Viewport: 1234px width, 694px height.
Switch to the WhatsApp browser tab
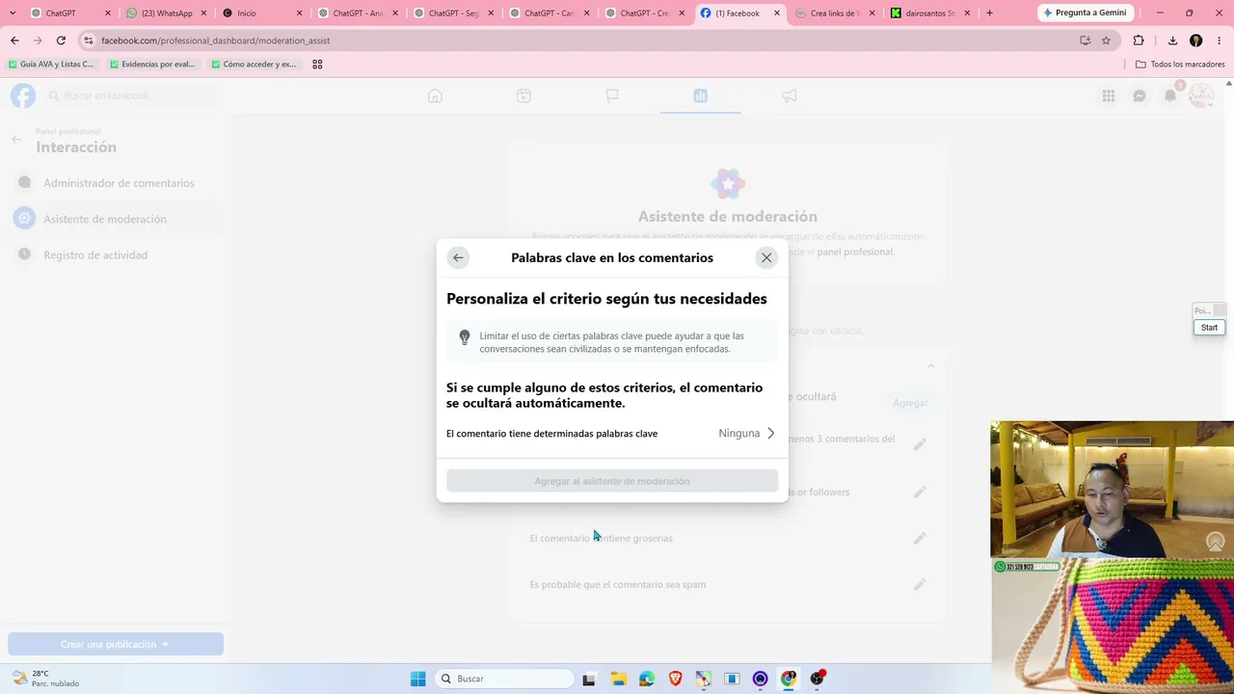coord(166,13)
